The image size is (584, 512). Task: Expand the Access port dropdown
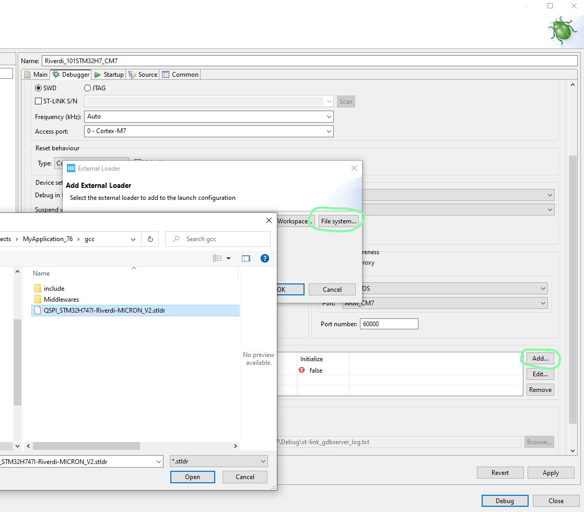coord(329,131)
